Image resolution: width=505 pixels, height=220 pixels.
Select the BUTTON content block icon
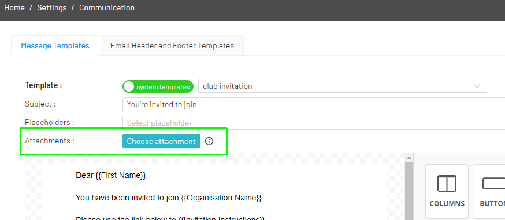coord(489,191)
